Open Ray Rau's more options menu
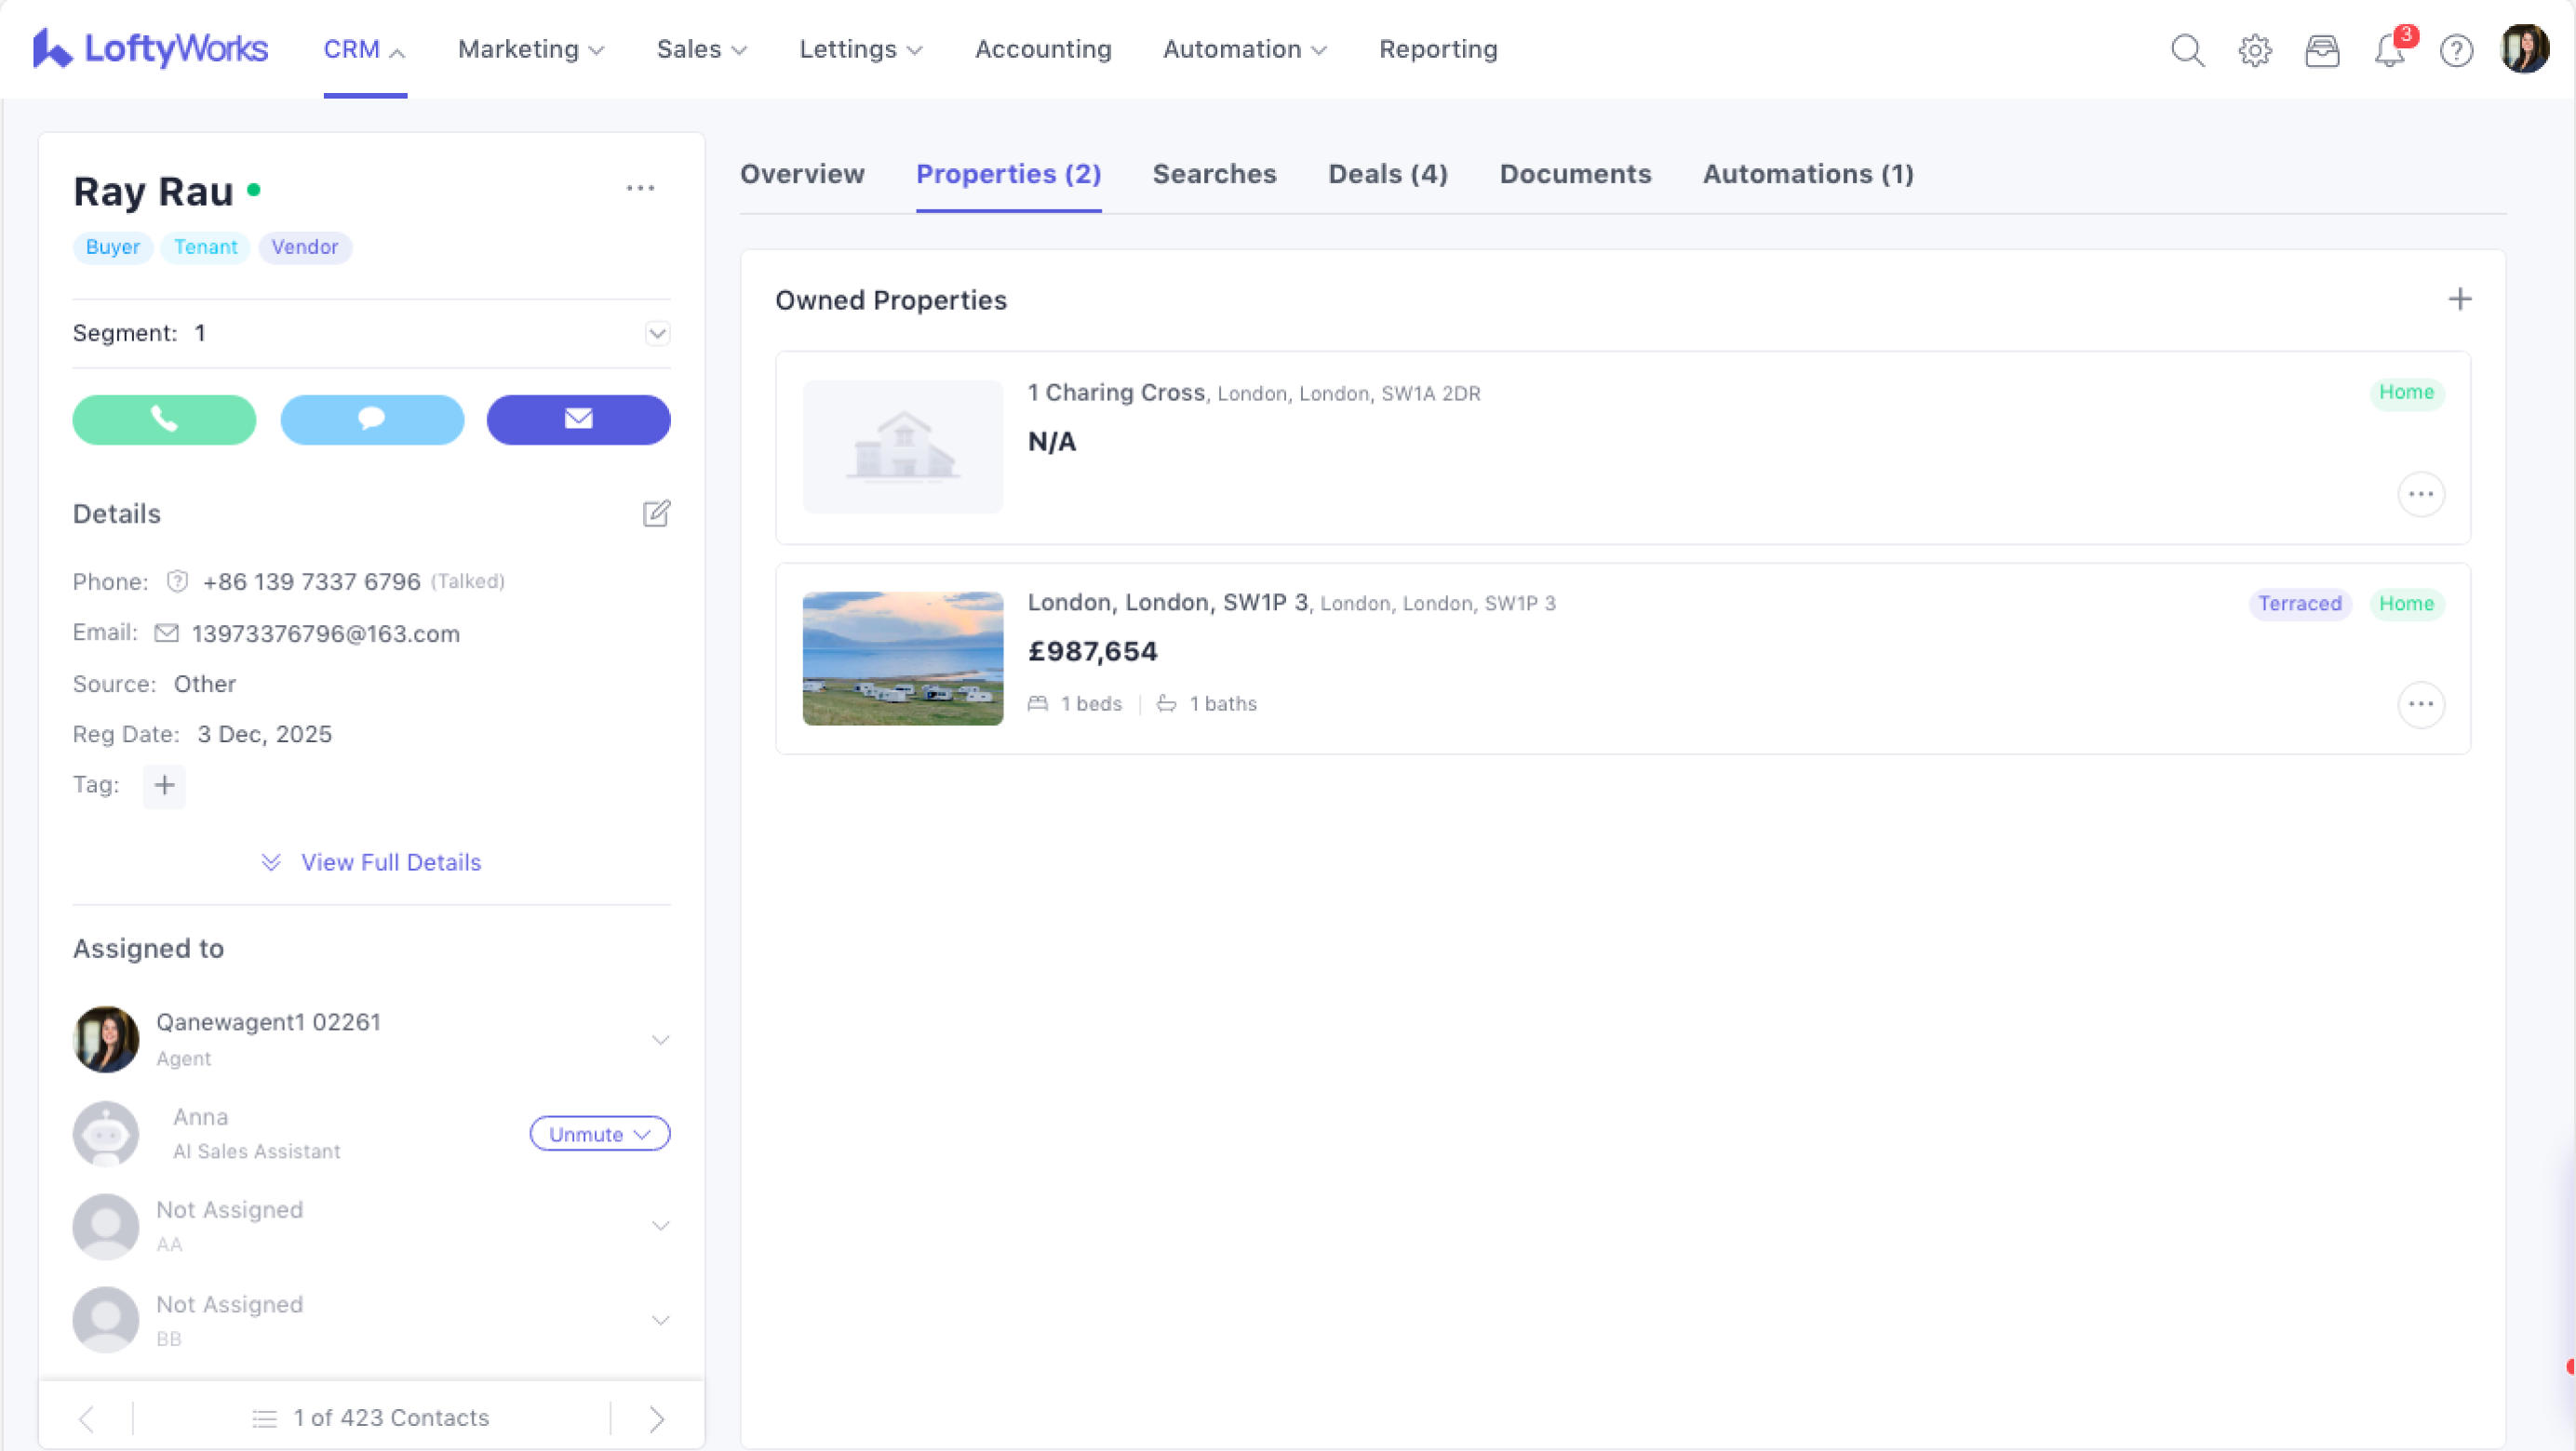Viewport: 2576px width, 1451px height. pos(640,188)
